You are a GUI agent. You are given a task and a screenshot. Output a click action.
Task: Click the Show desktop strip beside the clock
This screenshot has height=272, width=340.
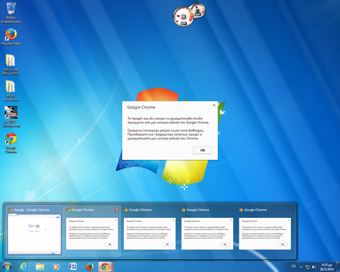pos(338,266)
